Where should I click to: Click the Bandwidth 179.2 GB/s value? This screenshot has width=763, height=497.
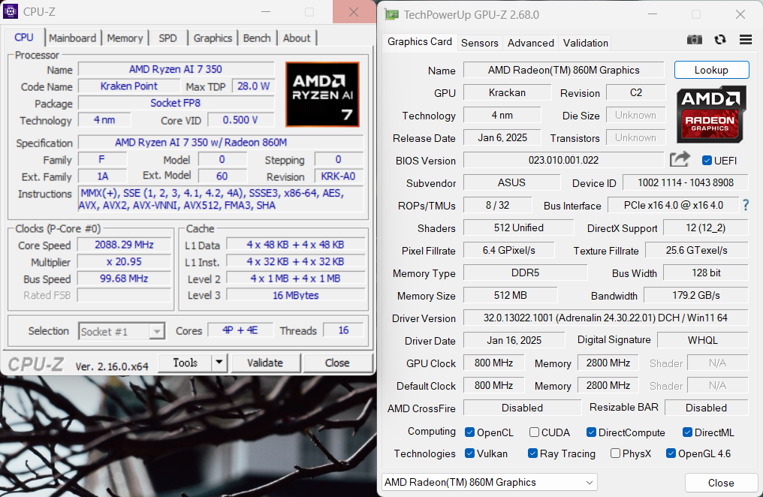coord(696,295)
